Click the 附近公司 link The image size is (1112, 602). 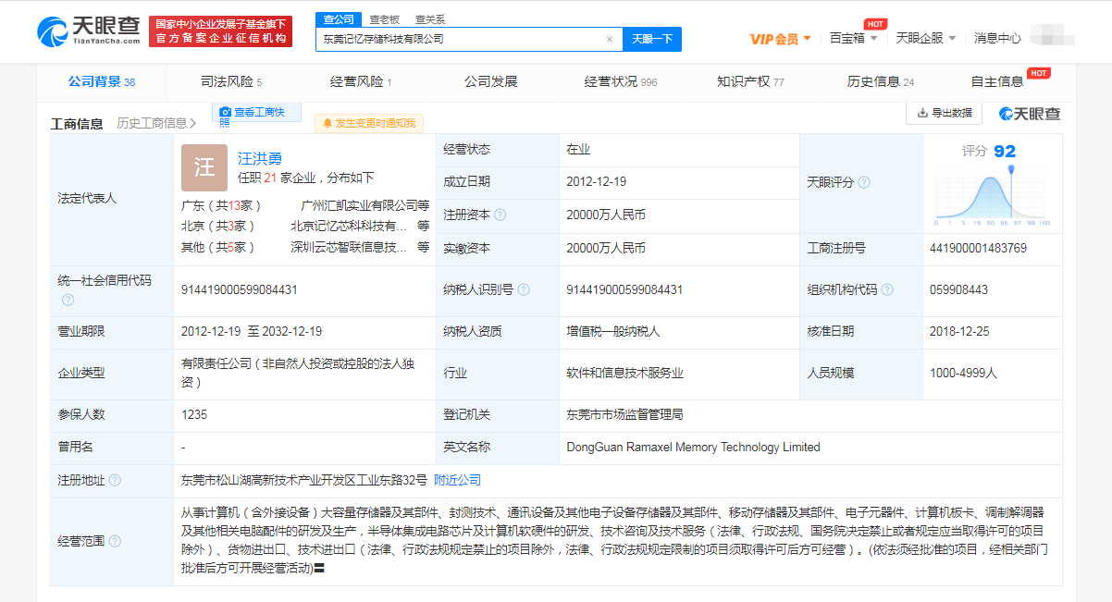[x=458, y=480]
